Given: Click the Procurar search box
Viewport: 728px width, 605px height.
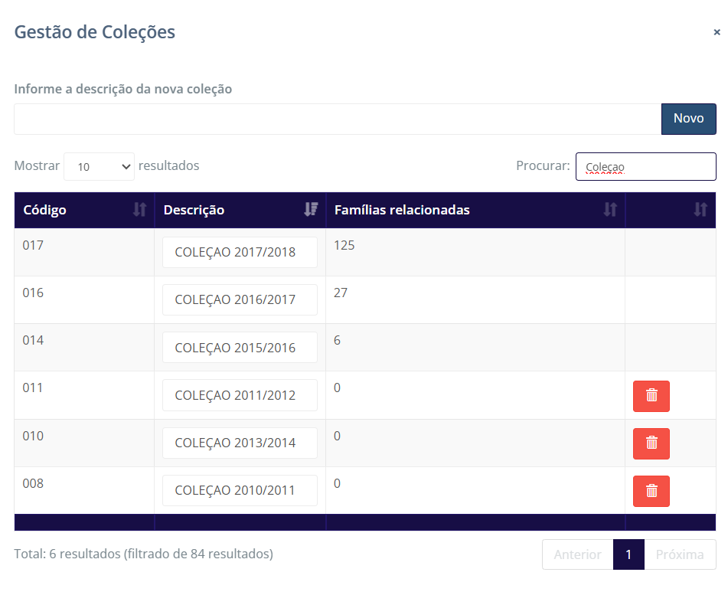Looking at the screenshot, I should pyautogui.click(x=645, y=166).
